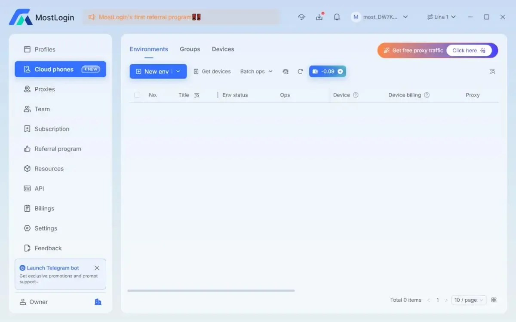Expand the Line 1 selector
The image size is (516, 322).
[x=442, y=17]
